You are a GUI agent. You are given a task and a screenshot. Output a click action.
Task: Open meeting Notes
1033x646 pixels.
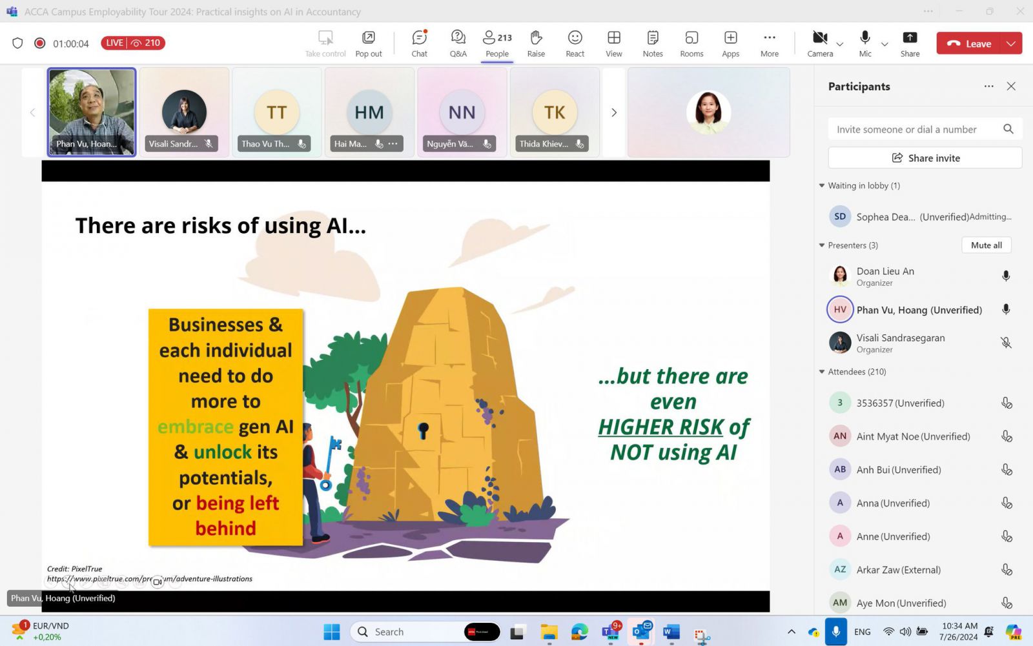(x=653, y=43)
